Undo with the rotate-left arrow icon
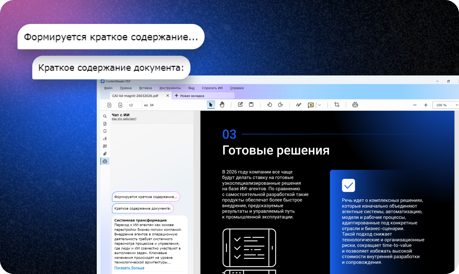The height and width of the screenshot is (274, 459). [269, 105]
